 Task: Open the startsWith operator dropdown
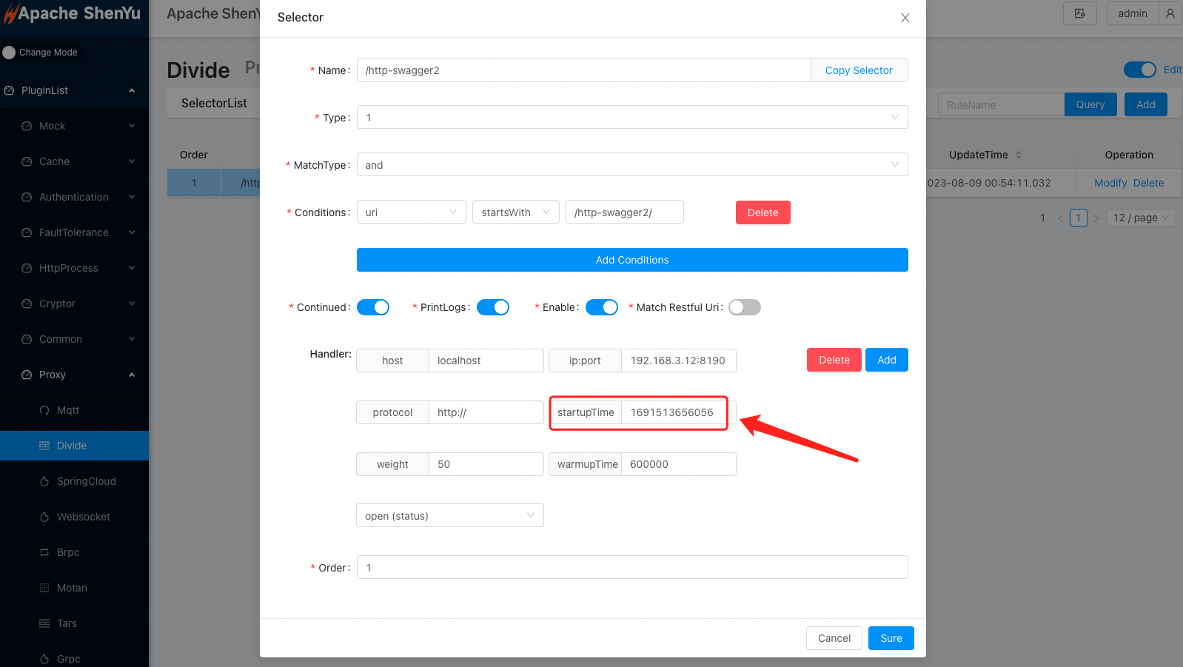click(x=515, y=212)
